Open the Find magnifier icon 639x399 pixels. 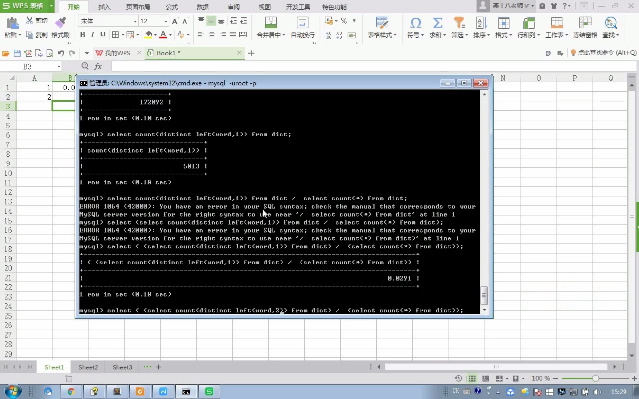click(610, 23)
